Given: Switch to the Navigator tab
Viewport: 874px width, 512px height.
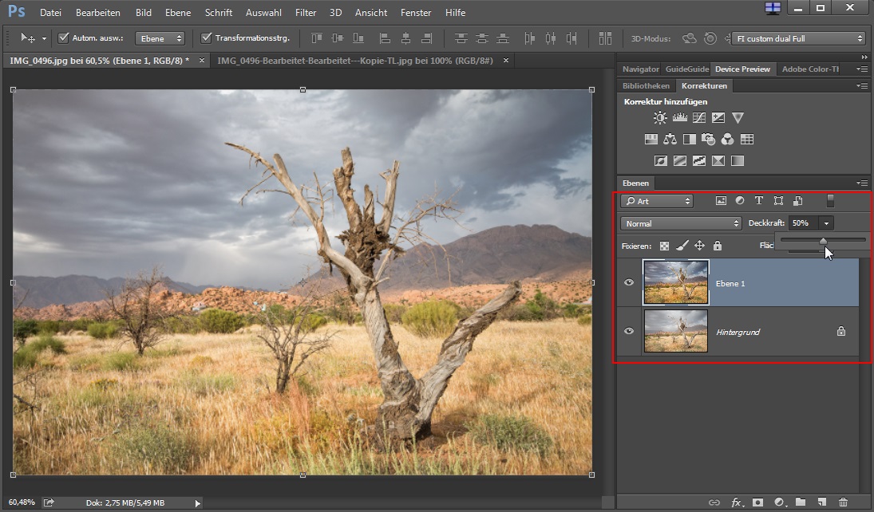Looking at the screenshot, I should click(x=640, y=69).
